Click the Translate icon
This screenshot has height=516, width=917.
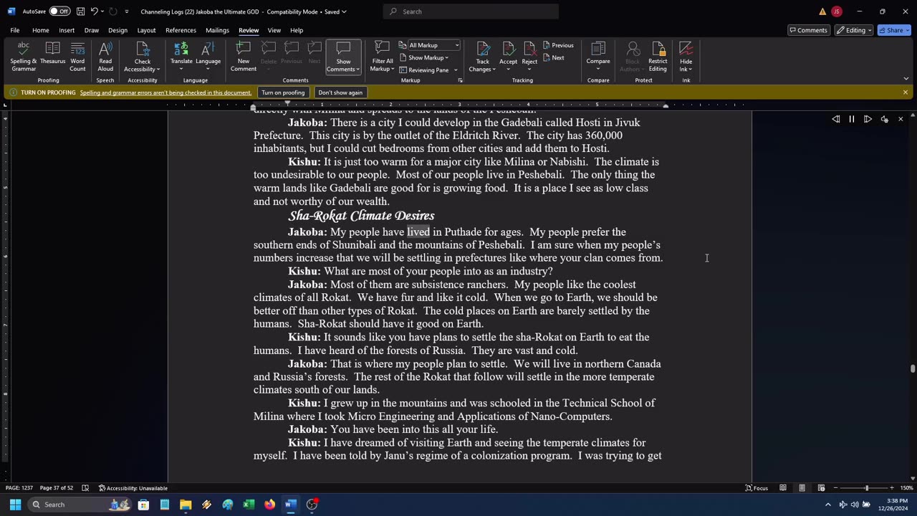(181, 49)
